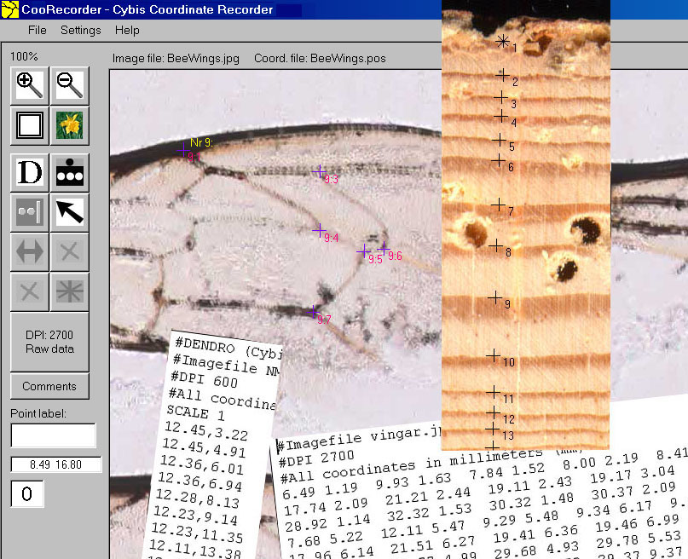
Task: Select point marker 9:7 on the wing
Action: tap(313, 312)
